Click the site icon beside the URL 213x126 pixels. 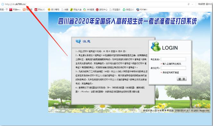pyautogui.click(x=3, y=4)
